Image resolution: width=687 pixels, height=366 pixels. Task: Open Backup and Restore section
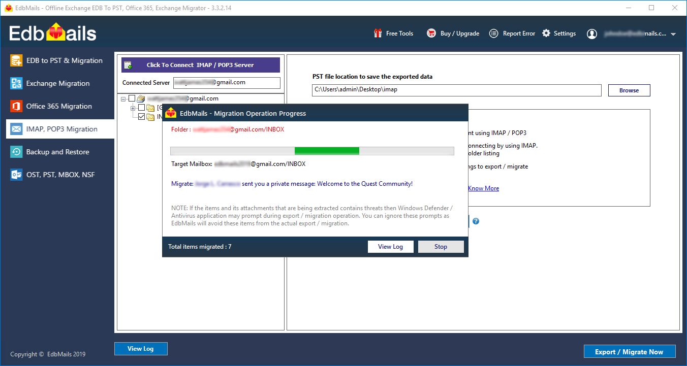[60, 152]
